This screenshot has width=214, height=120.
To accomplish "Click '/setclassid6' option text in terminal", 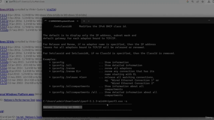I will [63, 26].
